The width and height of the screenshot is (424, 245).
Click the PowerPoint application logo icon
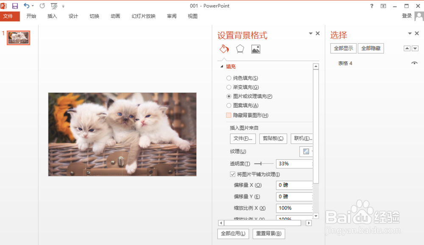[x=4, y=6]
